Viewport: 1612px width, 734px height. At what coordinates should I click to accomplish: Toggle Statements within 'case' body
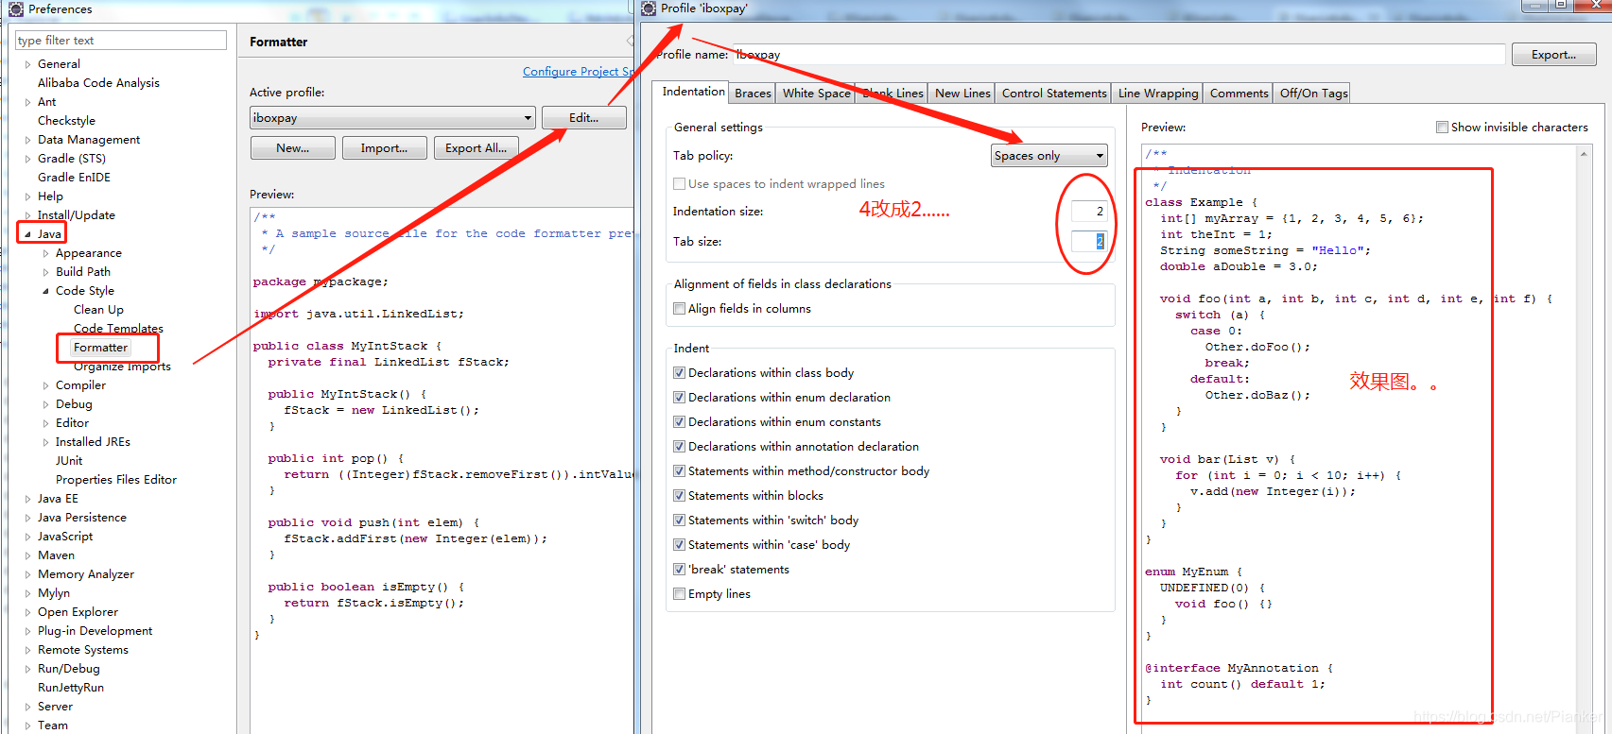pyautogui.click(x=679, y=545)
